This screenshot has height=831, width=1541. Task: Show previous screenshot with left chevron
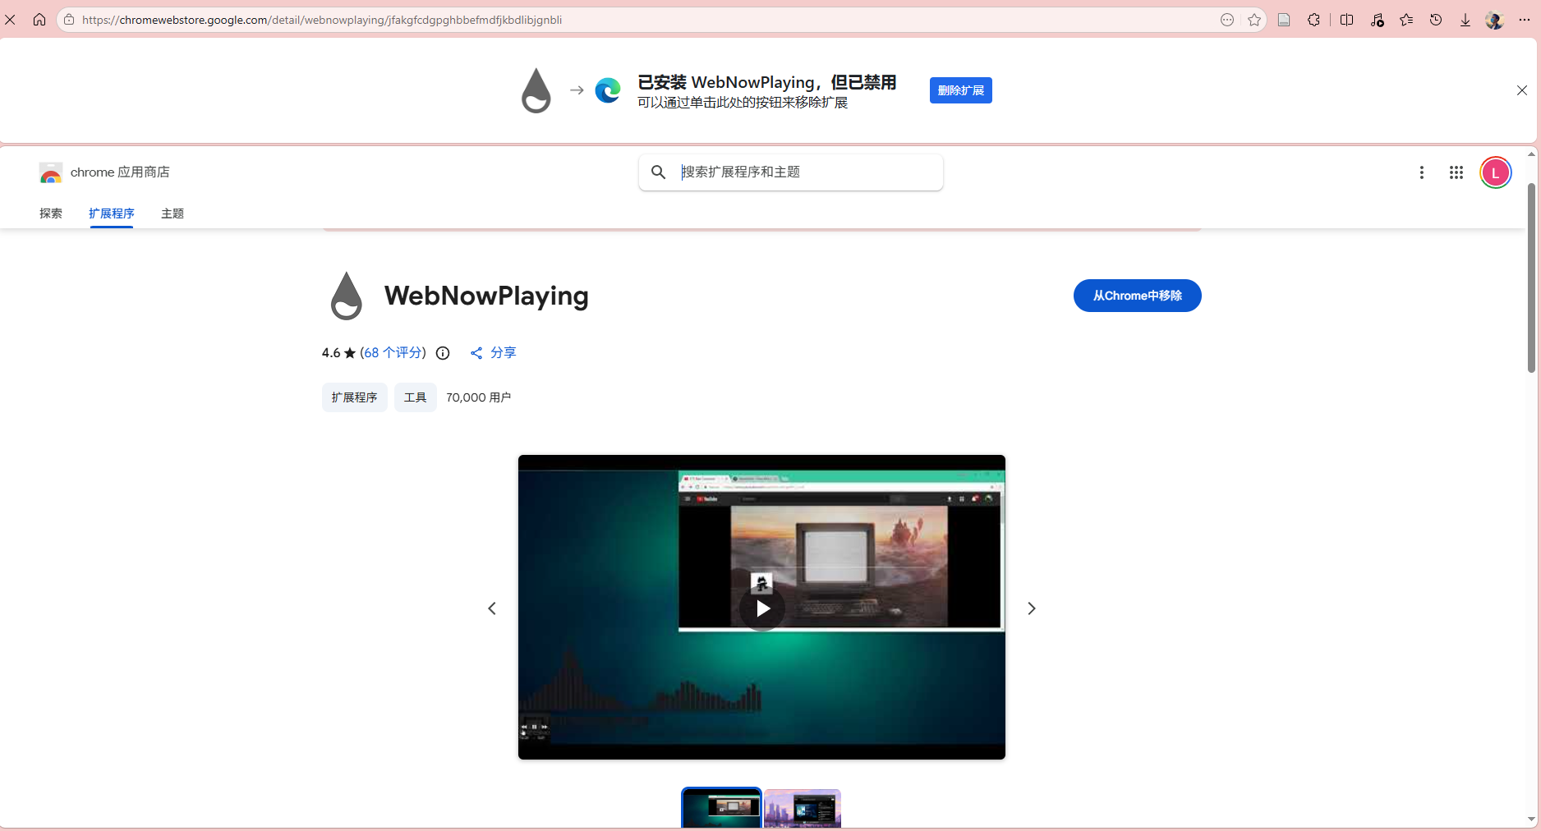tap(492, 608)
